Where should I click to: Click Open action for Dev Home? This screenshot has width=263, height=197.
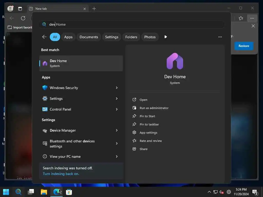tap(143, 100)
